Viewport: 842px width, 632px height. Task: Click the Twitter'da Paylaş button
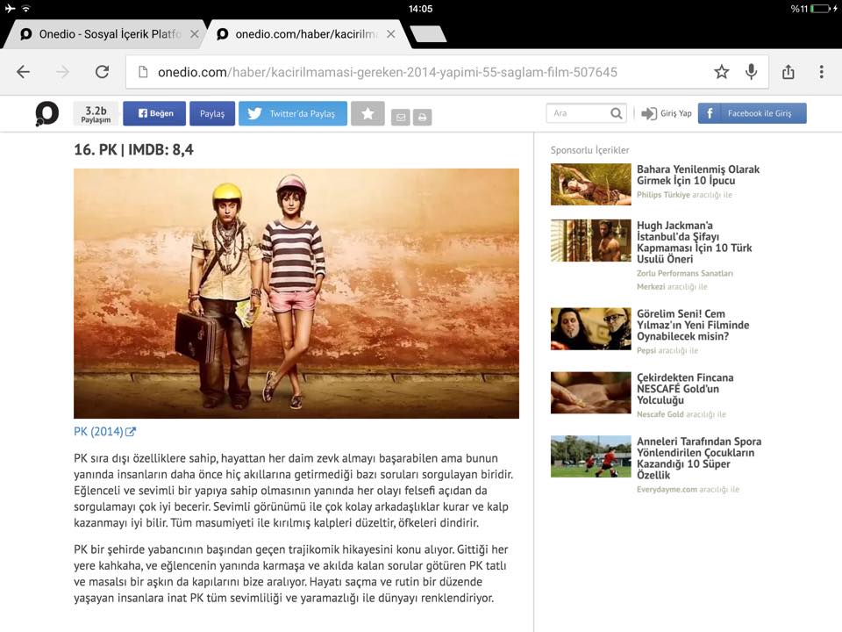click(293, 113)
